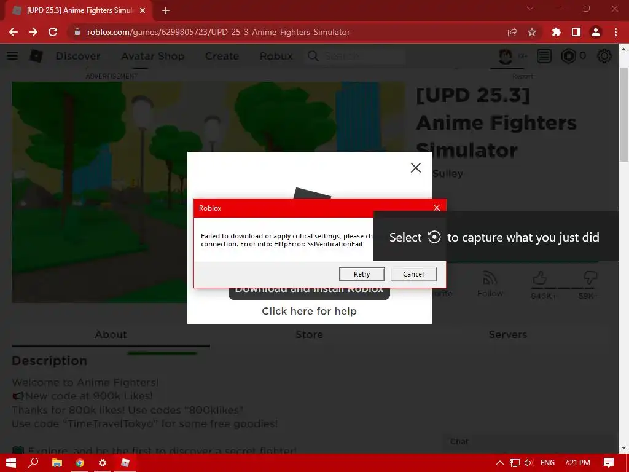This screenshot has width=629, height=472.
Task: Open the Robux menu item
Action: pos(276,56)
